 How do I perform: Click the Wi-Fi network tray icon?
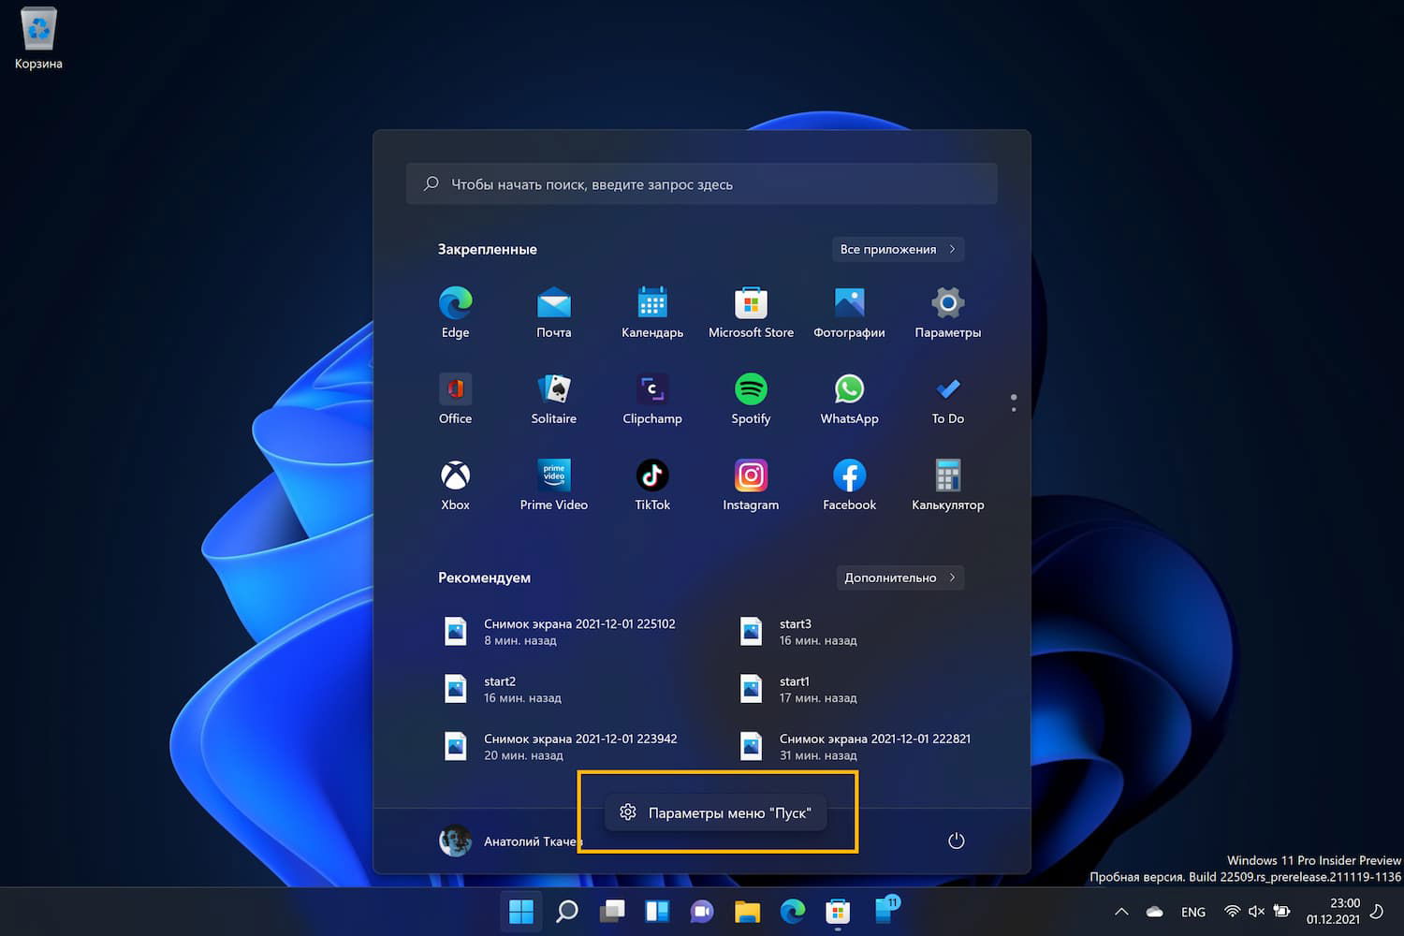pos(1233,912)
